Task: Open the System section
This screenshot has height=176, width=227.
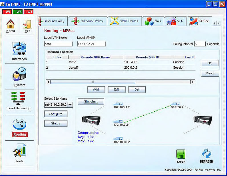Action: click(x=19, y=74)
